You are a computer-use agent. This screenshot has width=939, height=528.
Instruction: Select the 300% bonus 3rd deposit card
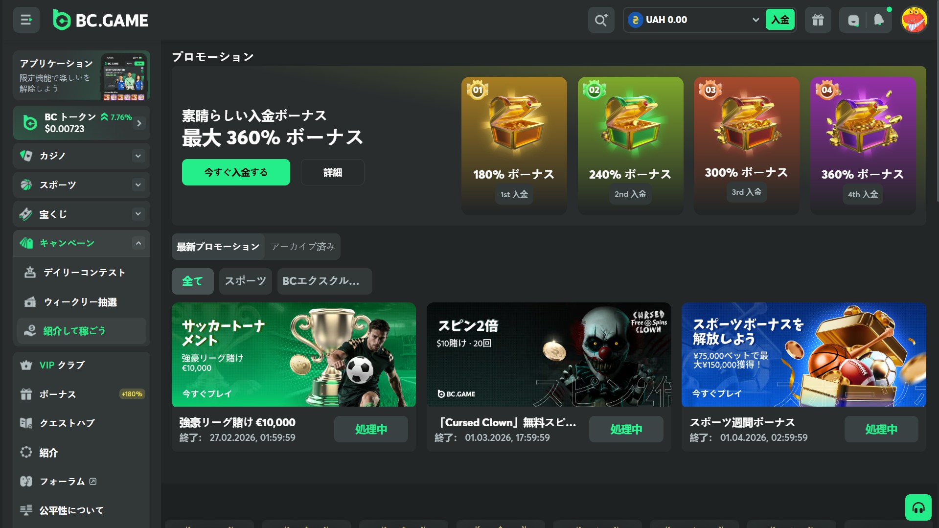(746, 145)
